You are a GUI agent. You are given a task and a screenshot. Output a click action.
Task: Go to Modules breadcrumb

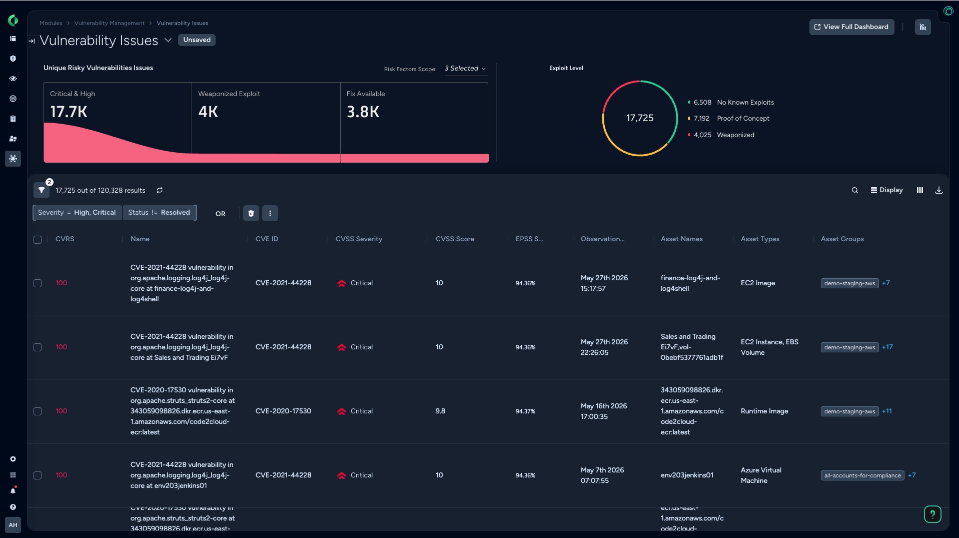(51, 23)
